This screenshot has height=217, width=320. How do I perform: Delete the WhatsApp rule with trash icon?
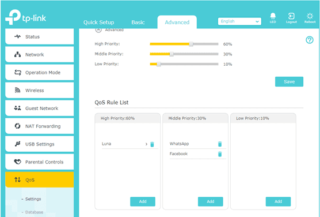pos(220,144)
